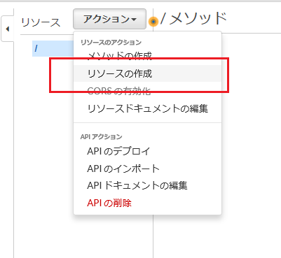Image resolution: width=281 pixels, height=258 pixels.
Task: Open リソースドキュメントの編集 menu entry
Action: (147, 108)
